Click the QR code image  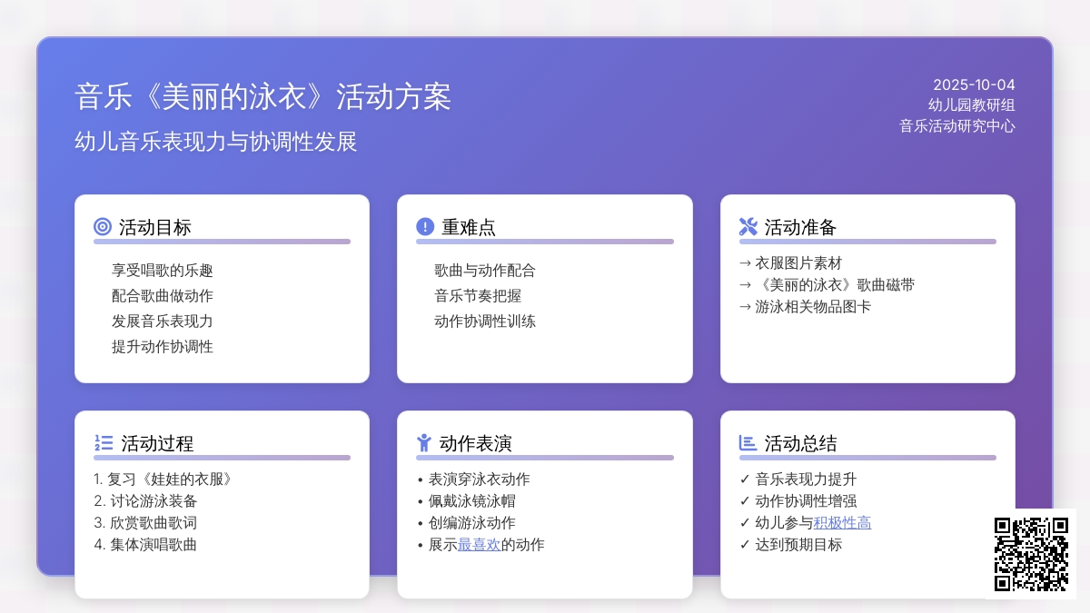click(x=1031, y=554)
